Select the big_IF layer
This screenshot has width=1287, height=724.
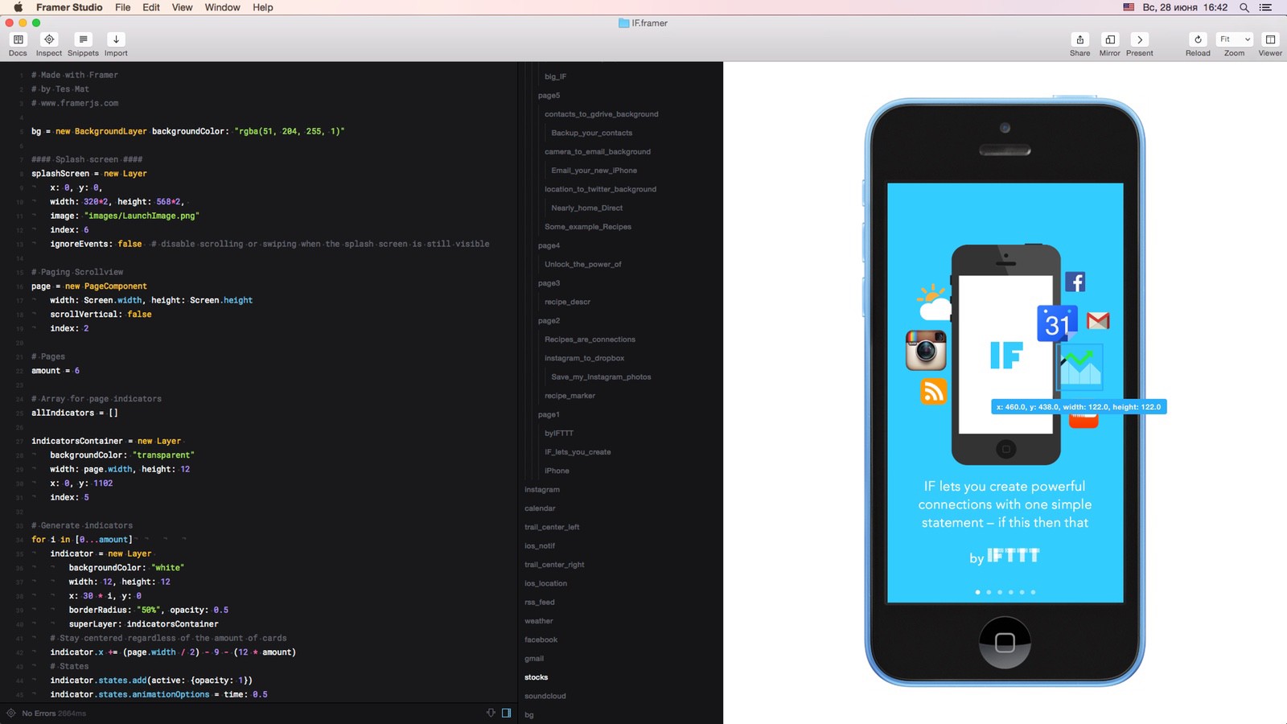[x=555, y=76]
